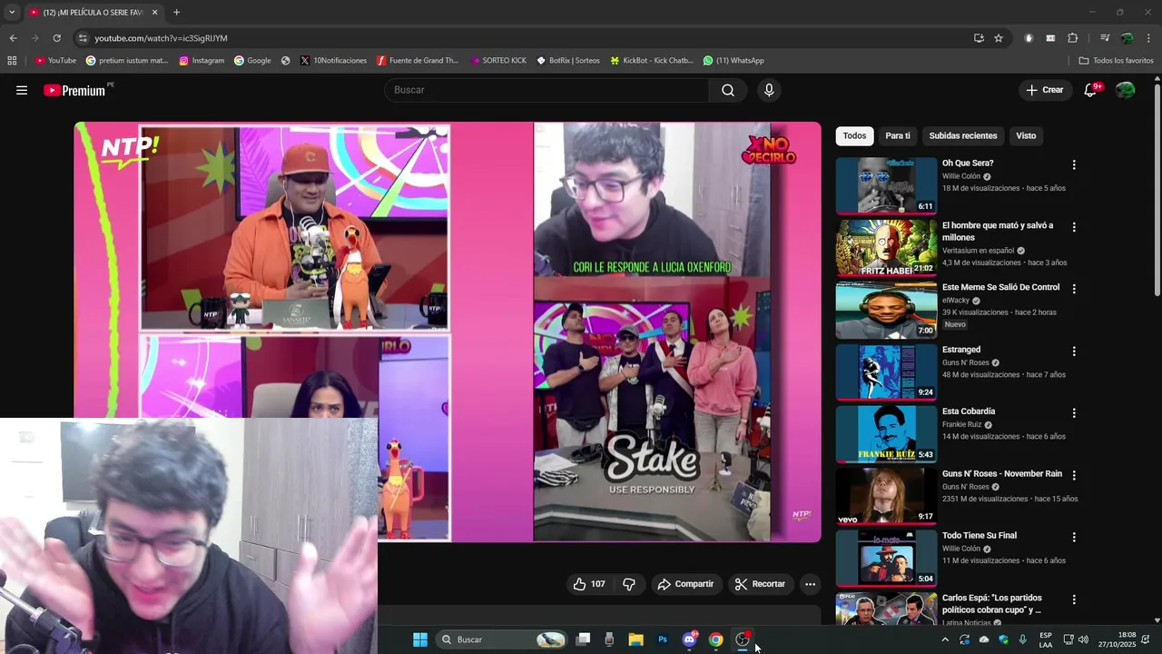The width and height of the screenshot is (1162, 654).
Task: Open File Explorer from the taskbar
Action: (635, 639)
